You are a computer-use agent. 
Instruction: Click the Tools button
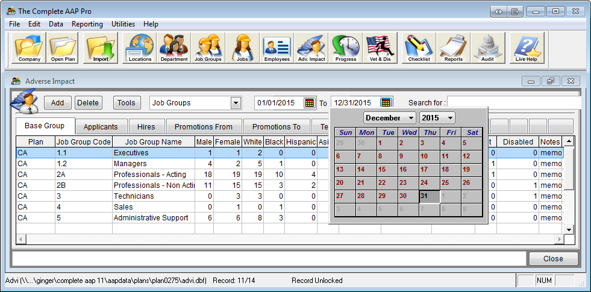click(x=127, y=103)
